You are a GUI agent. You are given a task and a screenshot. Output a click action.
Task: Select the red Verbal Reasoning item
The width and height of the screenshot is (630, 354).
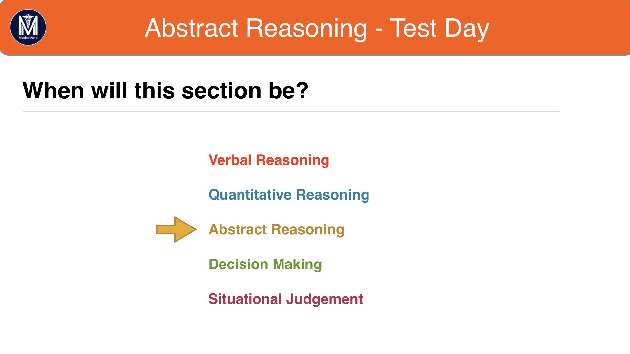[x=269, y=160]
